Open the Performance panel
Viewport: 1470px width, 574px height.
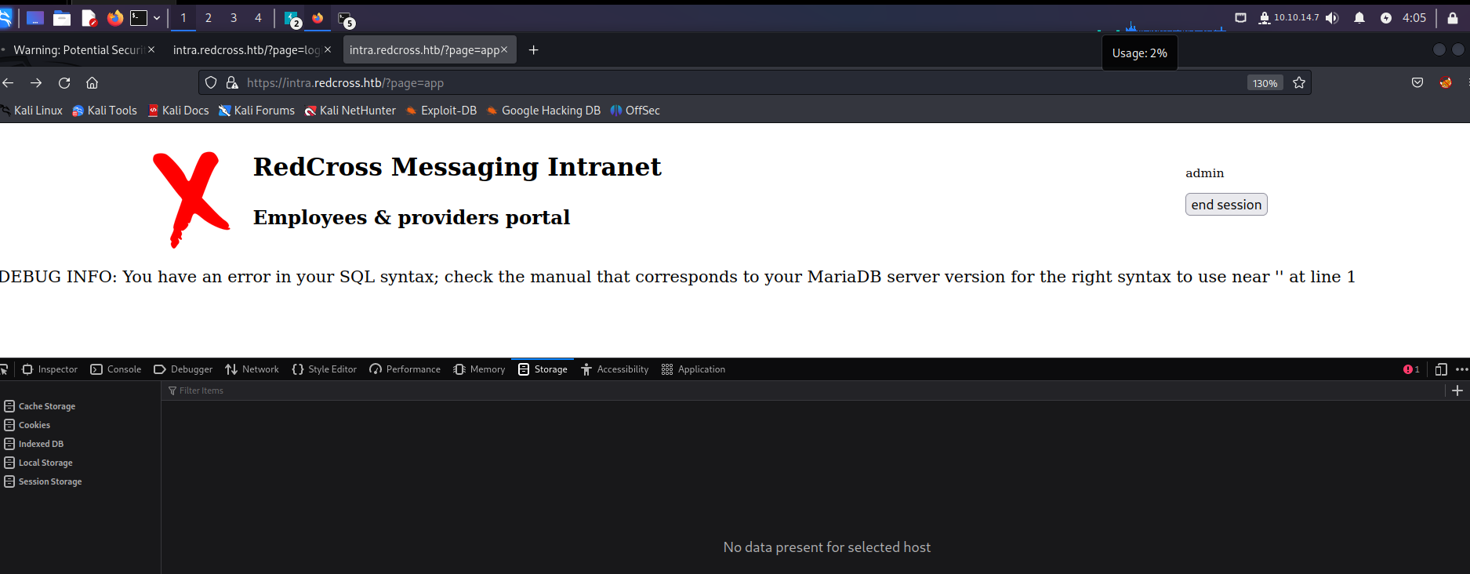click(x=405, y=369)
